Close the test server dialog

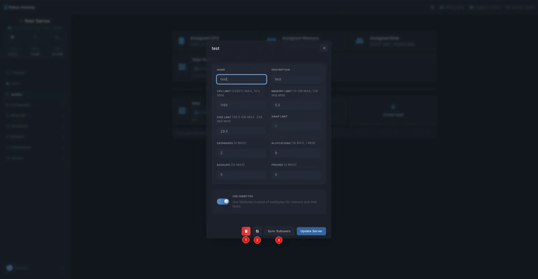click(324, 48)
